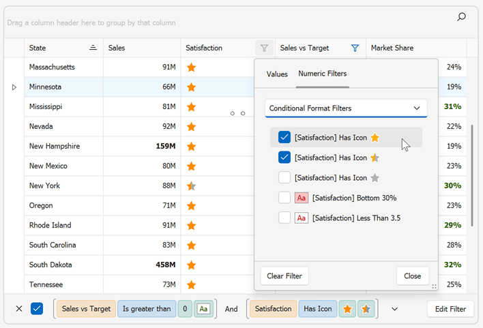Click the State column sort indicator

point(93,48)
